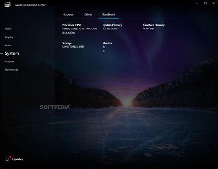Open the Display section
Screen dimensions: 218x169
coord(9,37)
